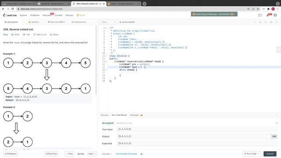Click the Submit button
The width and height of the screenshot is (281, 158).
click(270, 154)
